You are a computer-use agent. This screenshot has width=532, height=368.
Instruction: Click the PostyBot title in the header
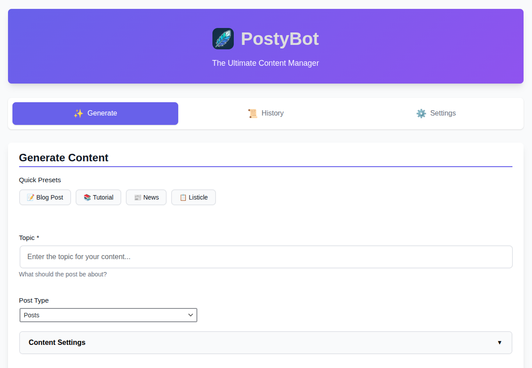[280, 39]
